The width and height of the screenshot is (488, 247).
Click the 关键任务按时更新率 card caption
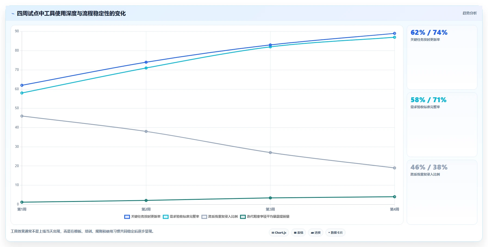tap(425, 40)
